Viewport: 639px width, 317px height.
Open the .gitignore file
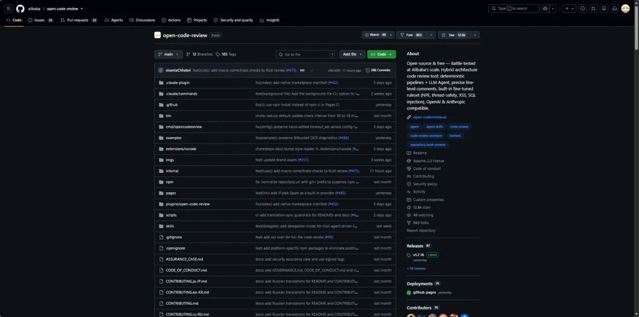click(174, 237)
